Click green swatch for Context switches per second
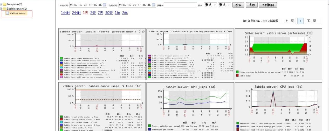329x131 pixels. coord(149,126)
